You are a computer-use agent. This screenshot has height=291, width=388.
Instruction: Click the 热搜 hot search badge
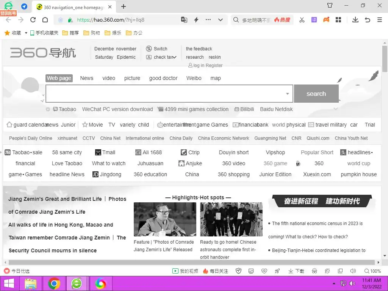(x=282, y=20)
